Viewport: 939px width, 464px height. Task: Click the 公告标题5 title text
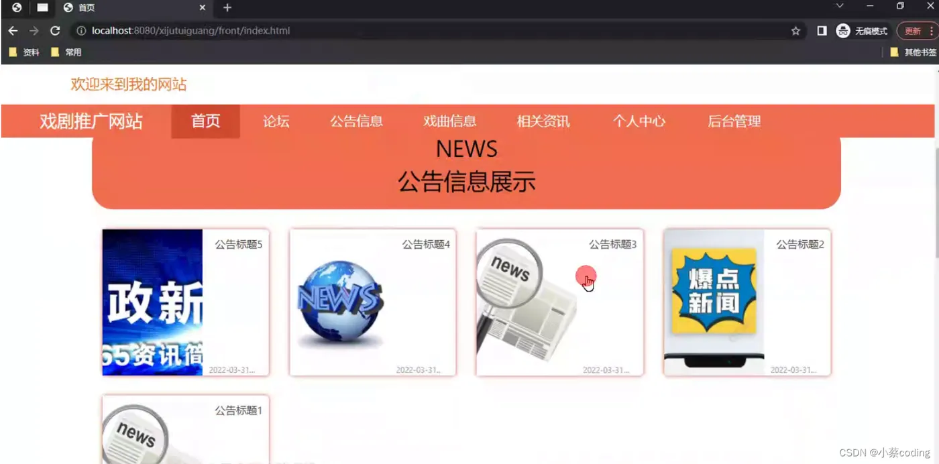[239, 245]
